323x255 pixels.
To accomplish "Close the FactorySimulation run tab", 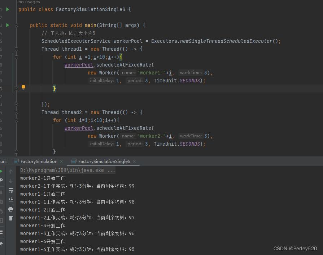I will pos(61,161).
